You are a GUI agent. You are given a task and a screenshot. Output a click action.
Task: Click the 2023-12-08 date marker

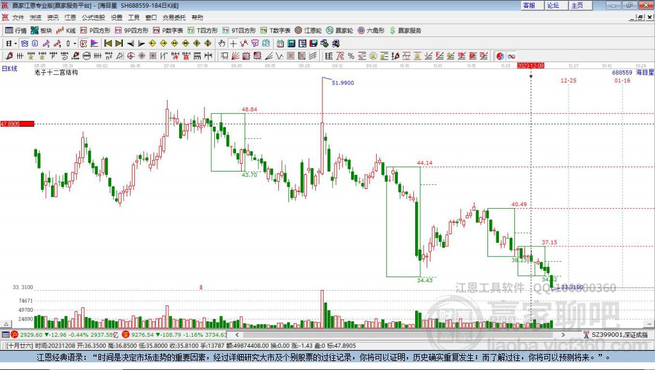coord(530,66)
